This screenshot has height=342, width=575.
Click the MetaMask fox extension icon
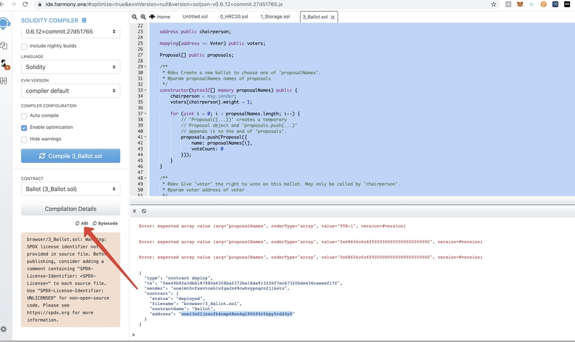[520, 4]
